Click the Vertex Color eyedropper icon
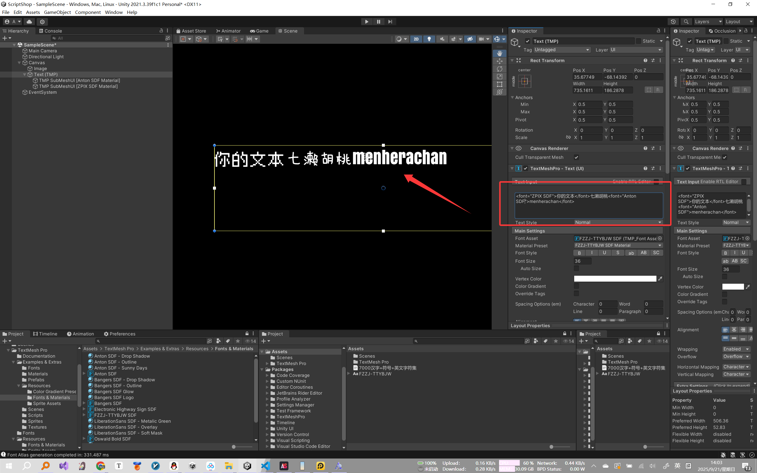 [660, 279]
